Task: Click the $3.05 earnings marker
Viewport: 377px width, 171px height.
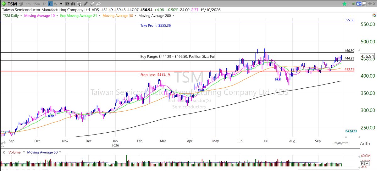Action: 126,102
